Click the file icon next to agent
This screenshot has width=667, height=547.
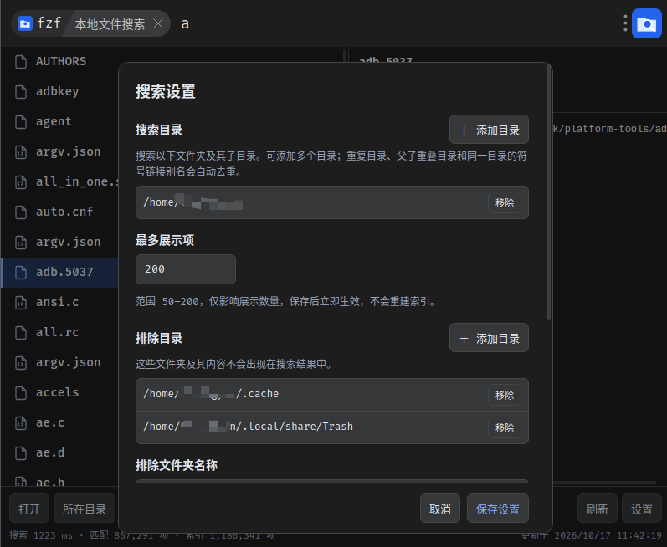(x=21, y=122)
